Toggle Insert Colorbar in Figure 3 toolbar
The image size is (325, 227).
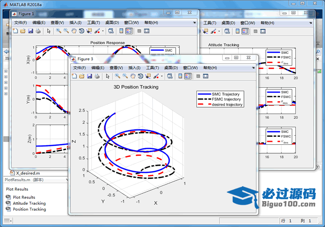[180, 76]
